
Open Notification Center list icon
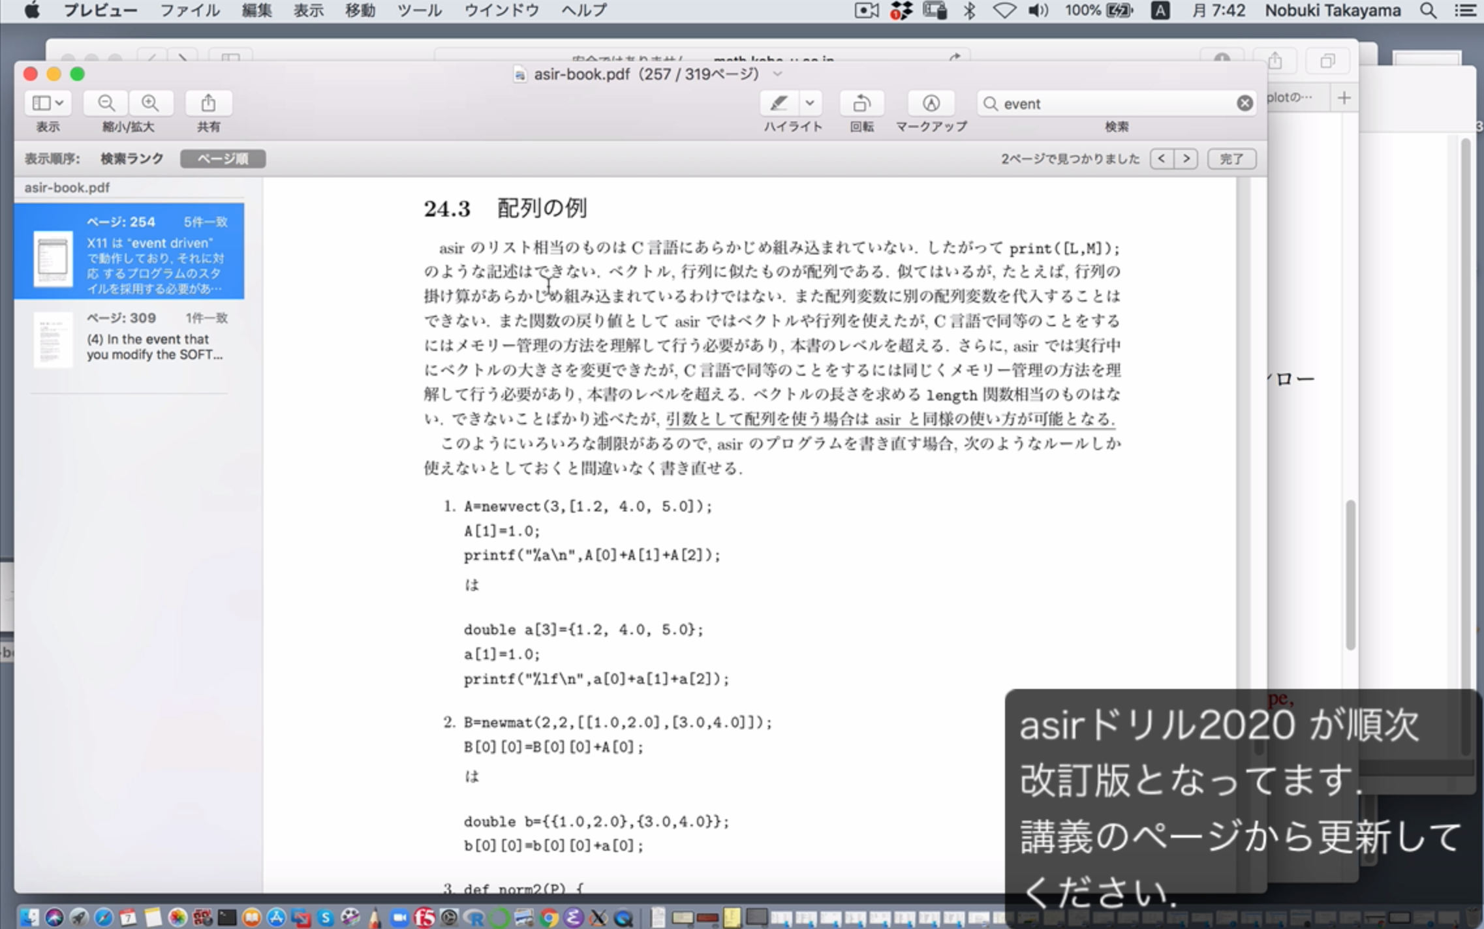(x=1465, y=10)
